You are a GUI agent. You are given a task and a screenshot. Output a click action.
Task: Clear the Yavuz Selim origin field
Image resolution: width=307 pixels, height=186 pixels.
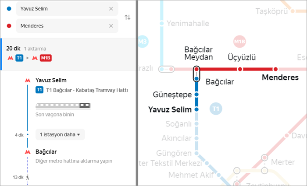[x=111, y=9]
